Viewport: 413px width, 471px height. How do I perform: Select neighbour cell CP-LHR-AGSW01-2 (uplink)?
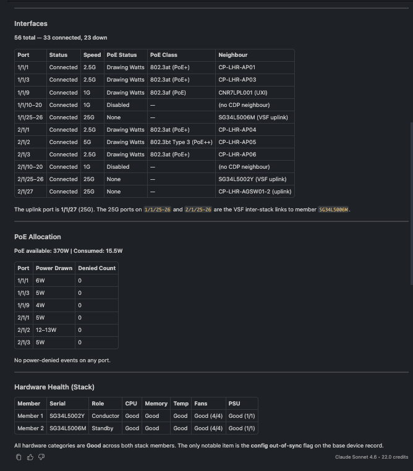pyautogui.click(x=255, y=192)
